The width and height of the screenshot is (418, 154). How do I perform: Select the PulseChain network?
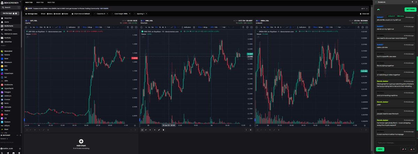point(10,73)
